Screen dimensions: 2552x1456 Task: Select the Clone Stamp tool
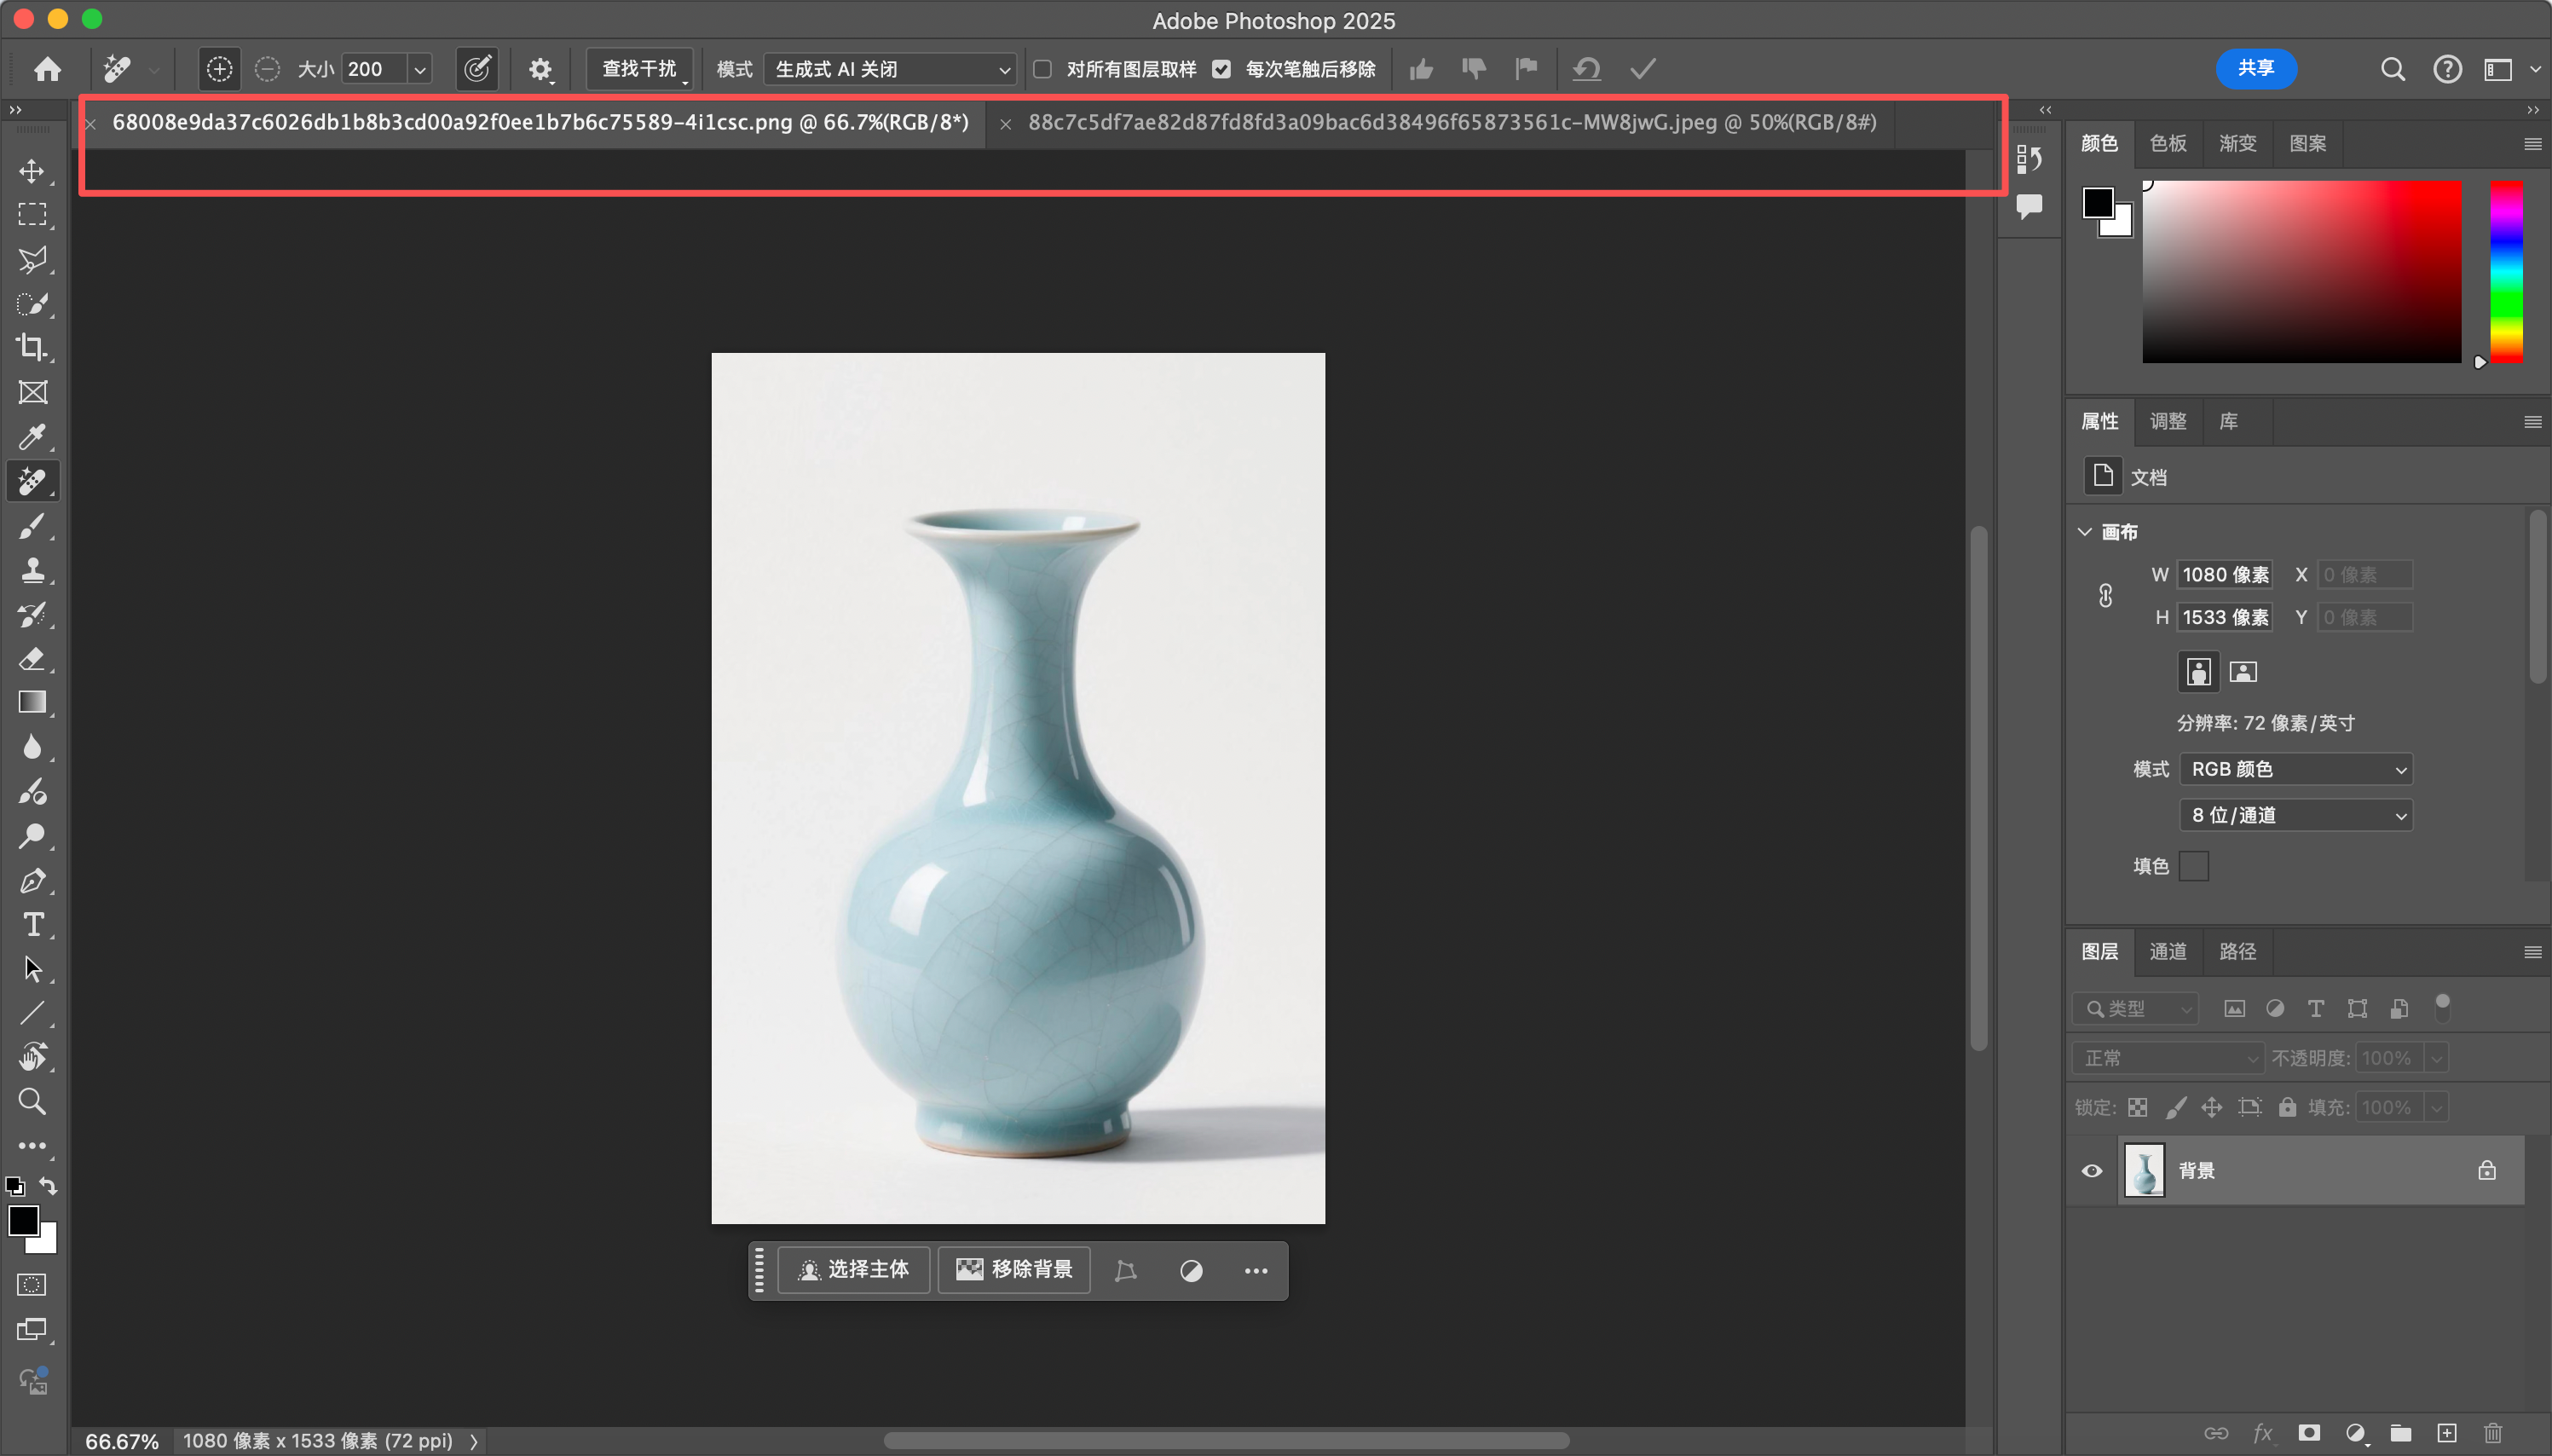coord(32,570)
